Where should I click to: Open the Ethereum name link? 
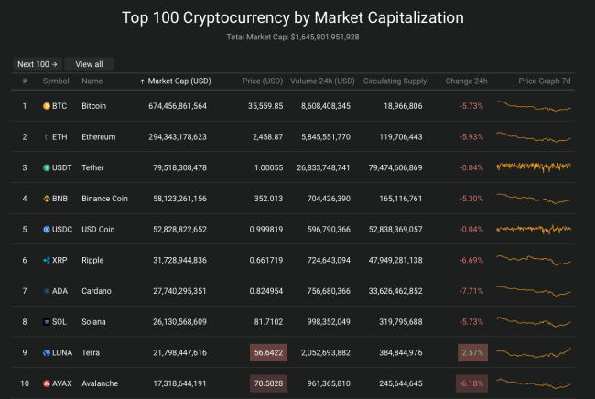pyautogui.click(x=98, y=136)
